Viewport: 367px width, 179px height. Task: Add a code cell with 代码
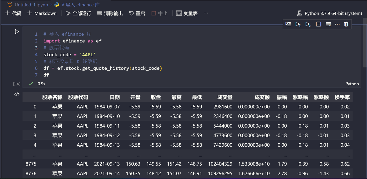tap(13, 13)
